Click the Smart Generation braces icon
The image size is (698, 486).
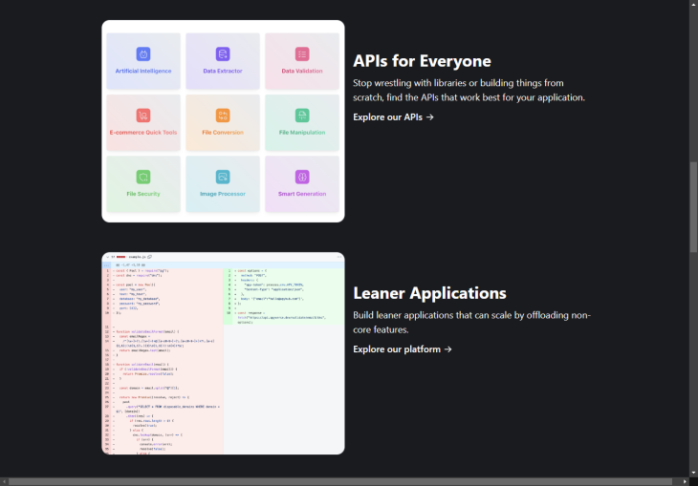point(302,177)
